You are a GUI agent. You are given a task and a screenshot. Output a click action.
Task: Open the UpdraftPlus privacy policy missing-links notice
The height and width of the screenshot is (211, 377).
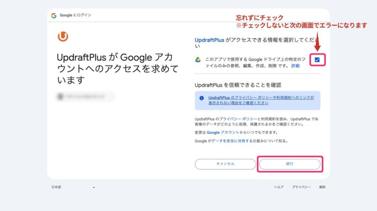(x=261, y=100)
